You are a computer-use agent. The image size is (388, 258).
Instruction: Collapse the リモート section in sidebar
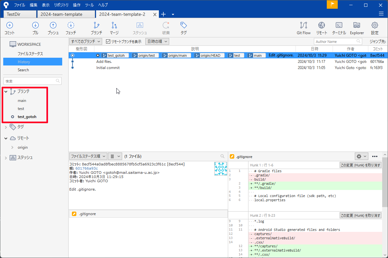tap(6, 138)
